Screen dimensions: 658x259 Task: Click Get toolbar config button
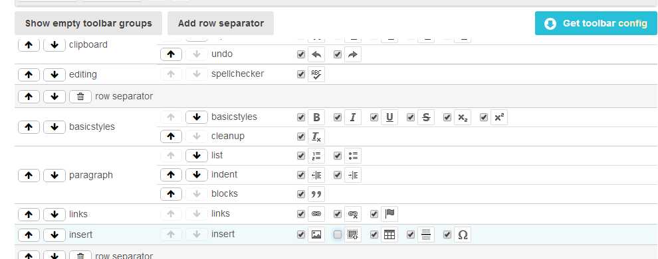(596, 23)
